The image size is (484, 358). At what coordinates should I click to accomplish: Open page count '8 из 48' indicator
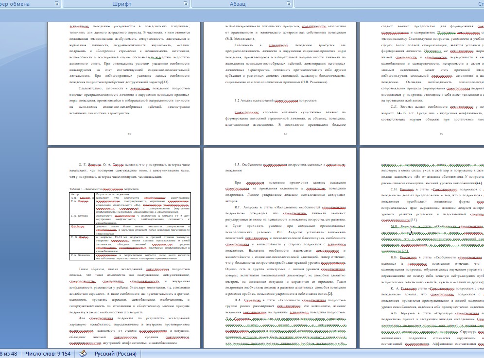point(9,354)
